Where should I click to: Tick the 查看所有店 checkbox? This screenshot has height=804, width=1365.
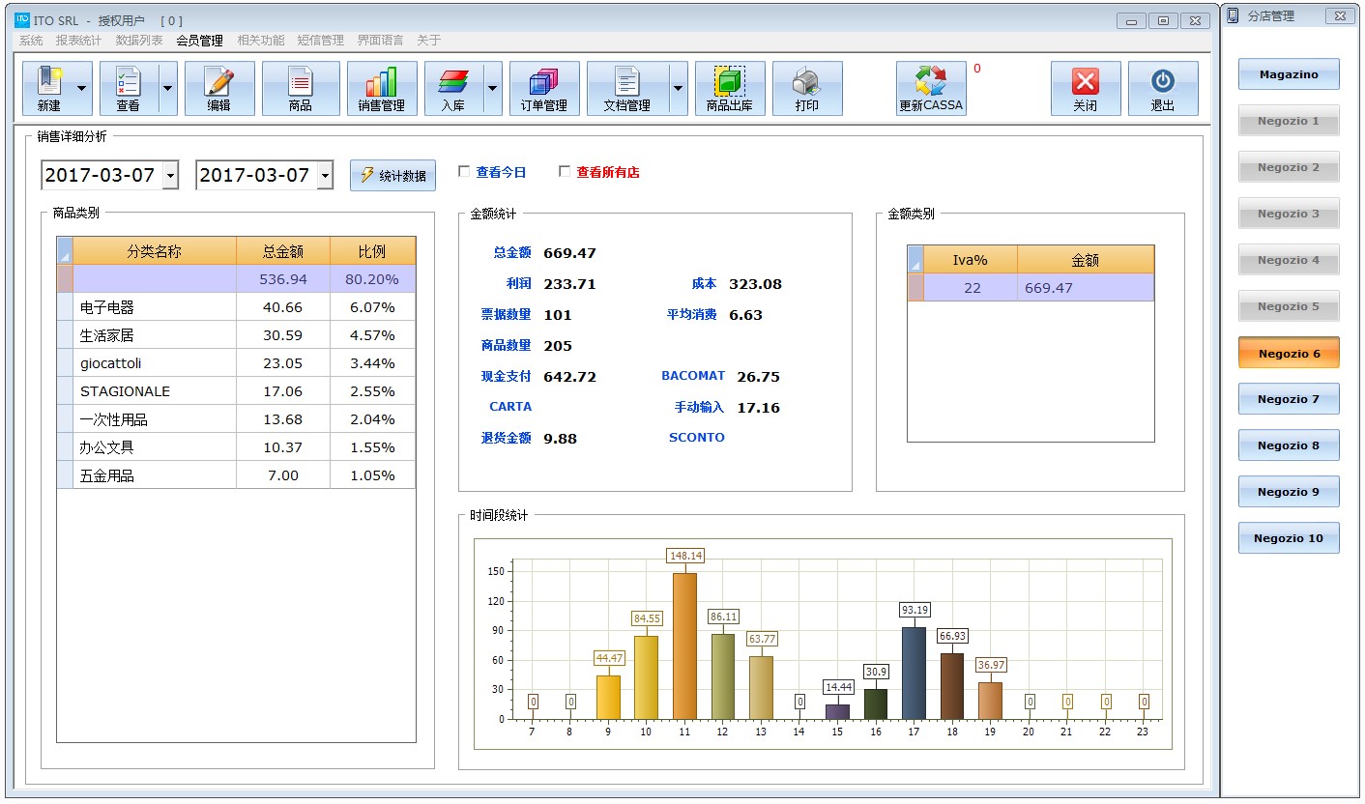tap(565, 172)
